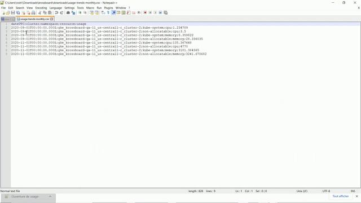Click the Copy toolbar icon
This screenshot has height=203, width=361.
coord(45,12)
